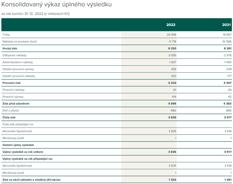Select the Ostatní úplný výsledek heading
The width and height of the screenshot is (233, 184).
(x=18, y=145)
